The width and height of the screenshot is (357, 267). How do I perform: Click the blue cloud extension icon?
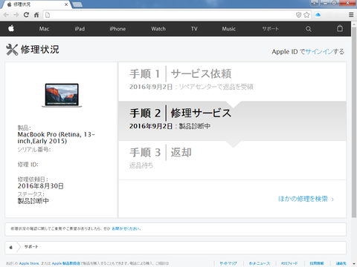click(x=318, y=15)
